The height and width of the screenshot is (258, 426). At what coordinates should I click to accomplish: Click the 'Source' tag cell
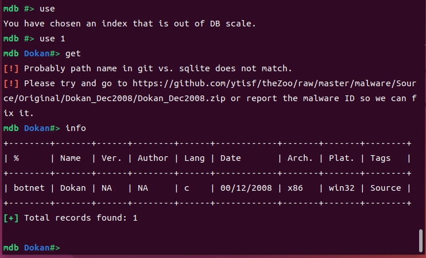pyautogui.click(x=385, y=187)
